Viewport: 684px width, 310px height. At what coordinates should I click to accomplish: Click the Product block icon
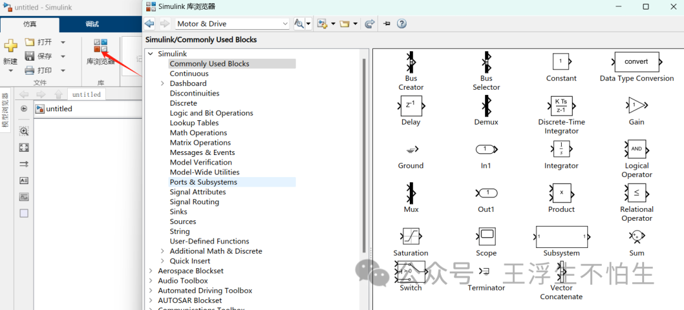tap(561, 193)
